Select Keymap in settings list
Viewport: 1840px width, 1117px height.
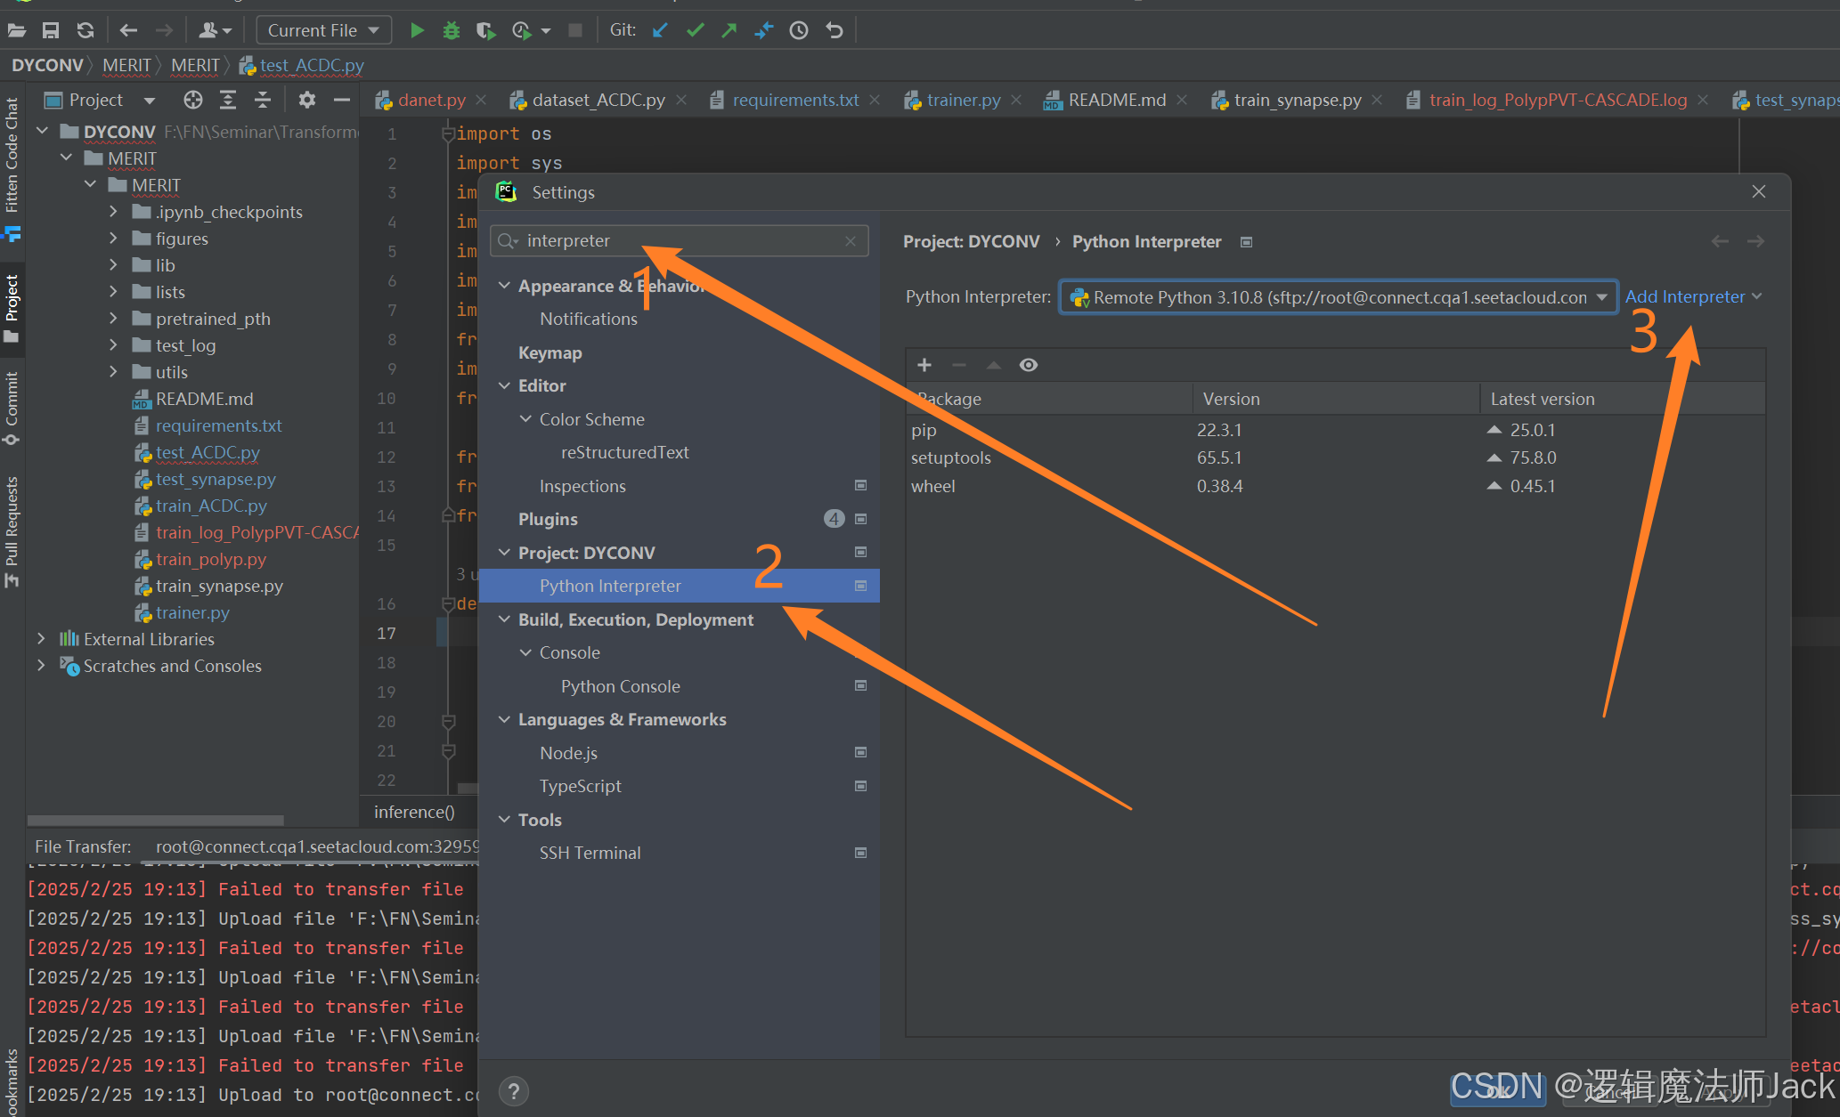click(550, 352)
